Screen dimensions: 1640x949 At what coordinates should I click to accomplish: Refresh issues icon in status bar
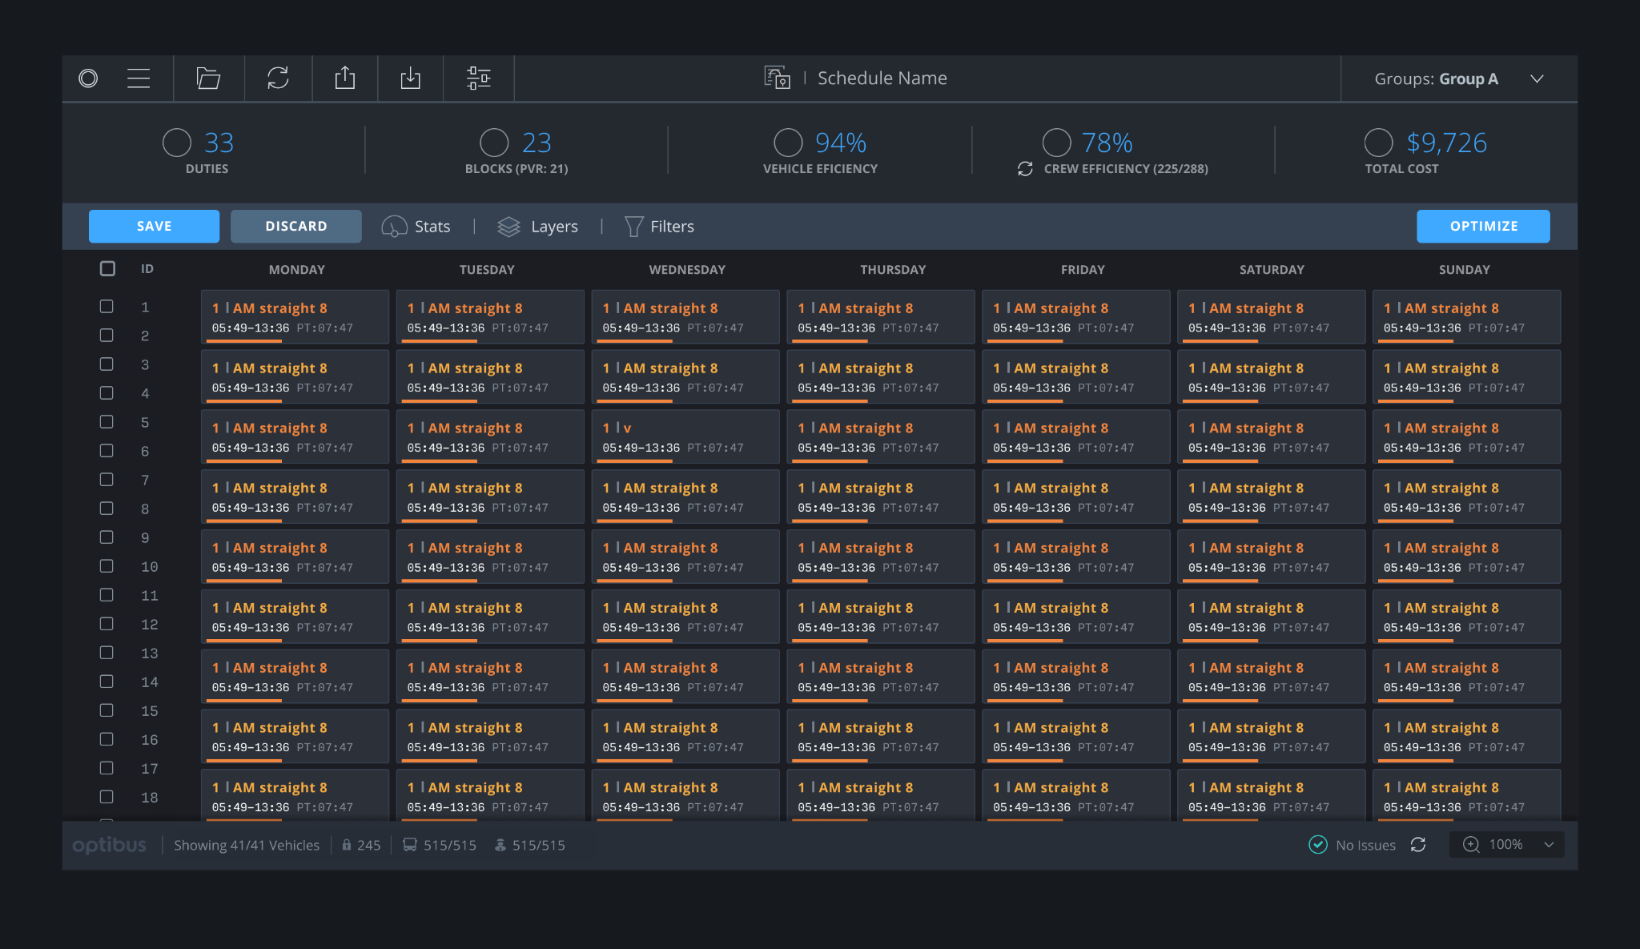point(1418,845)
